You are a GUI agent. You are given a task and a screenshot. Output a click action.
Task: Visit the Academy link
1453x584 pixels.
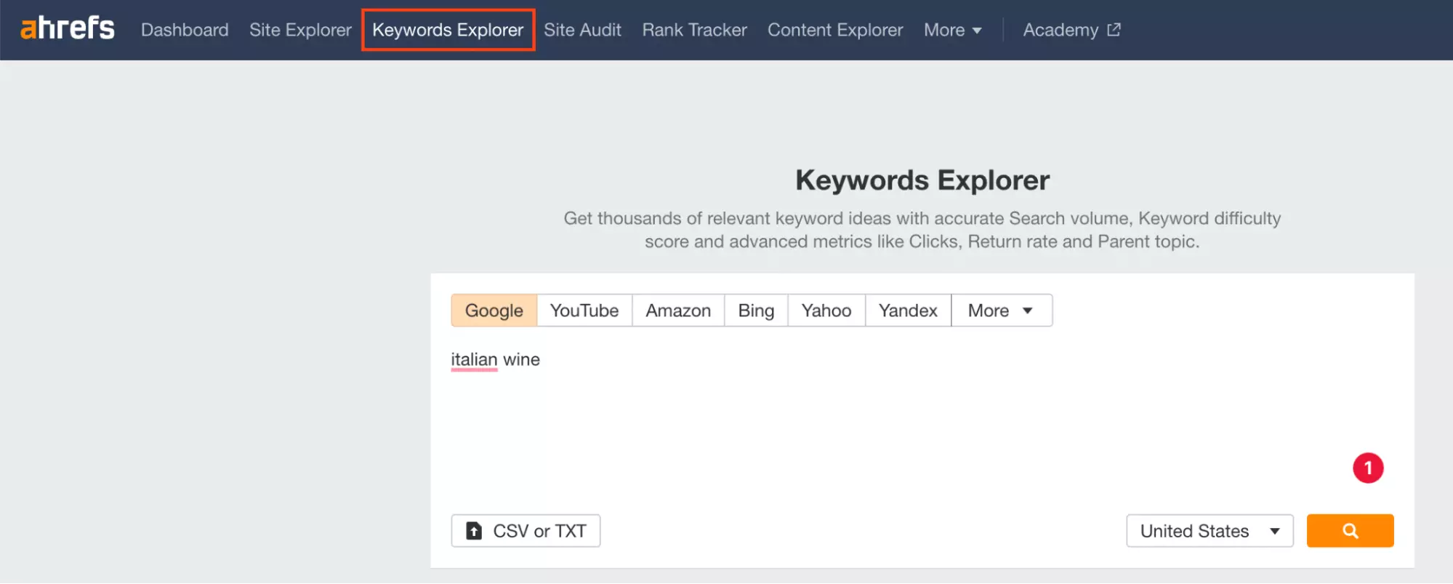pyautogui.click(x=1071, y=30)
